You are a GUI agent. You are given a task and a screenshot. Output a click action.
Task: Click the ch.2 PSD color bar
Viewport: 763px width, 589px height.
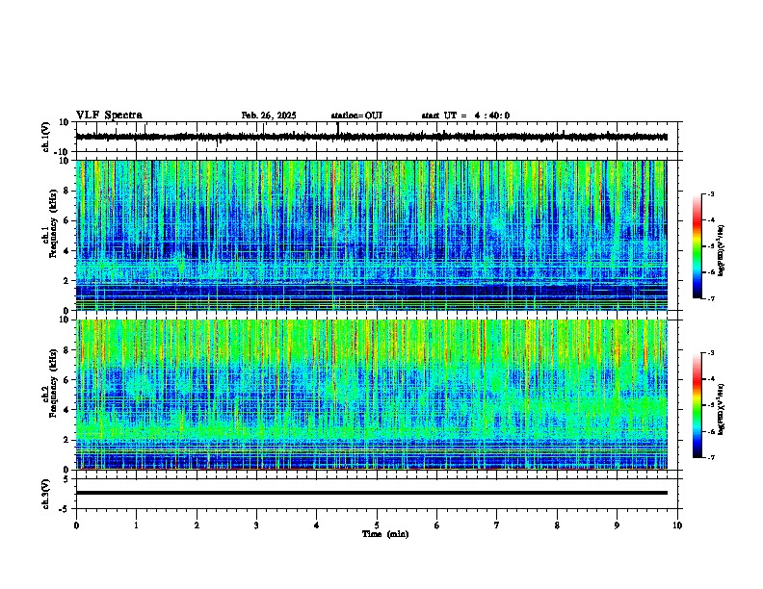[x=697, y=405]
